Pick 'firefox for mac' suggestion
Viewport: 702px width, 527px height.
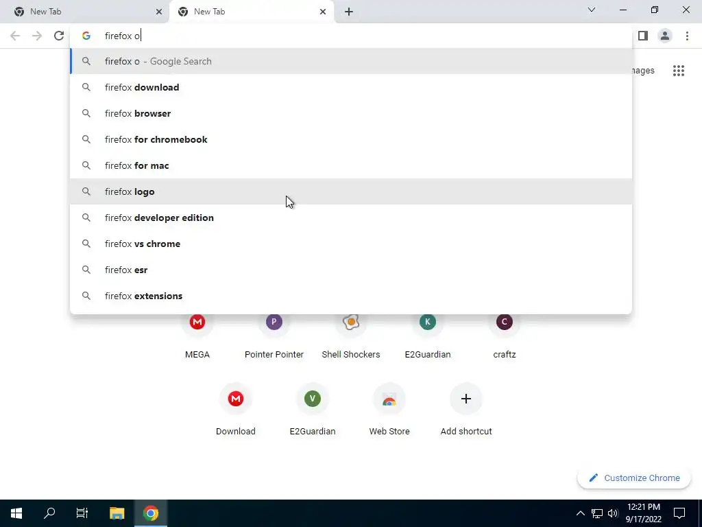pyautogui.click(x=351, y=165)
